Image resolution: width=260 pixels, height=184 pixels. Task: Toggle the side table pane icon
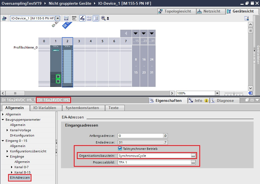96,18
